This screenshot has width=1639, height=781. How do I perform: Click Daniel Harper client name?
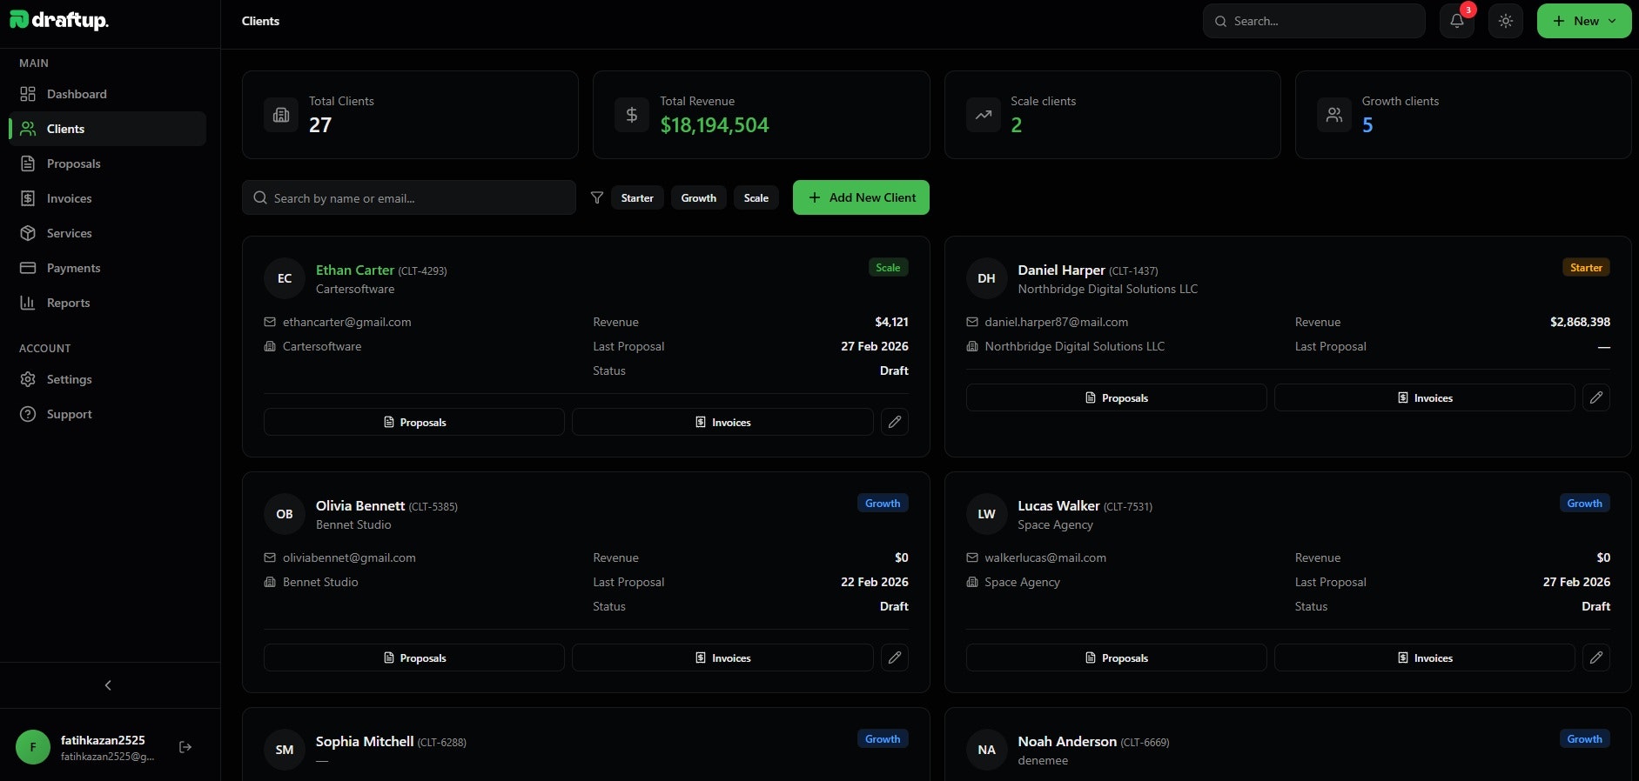[x=1061, y=270]
